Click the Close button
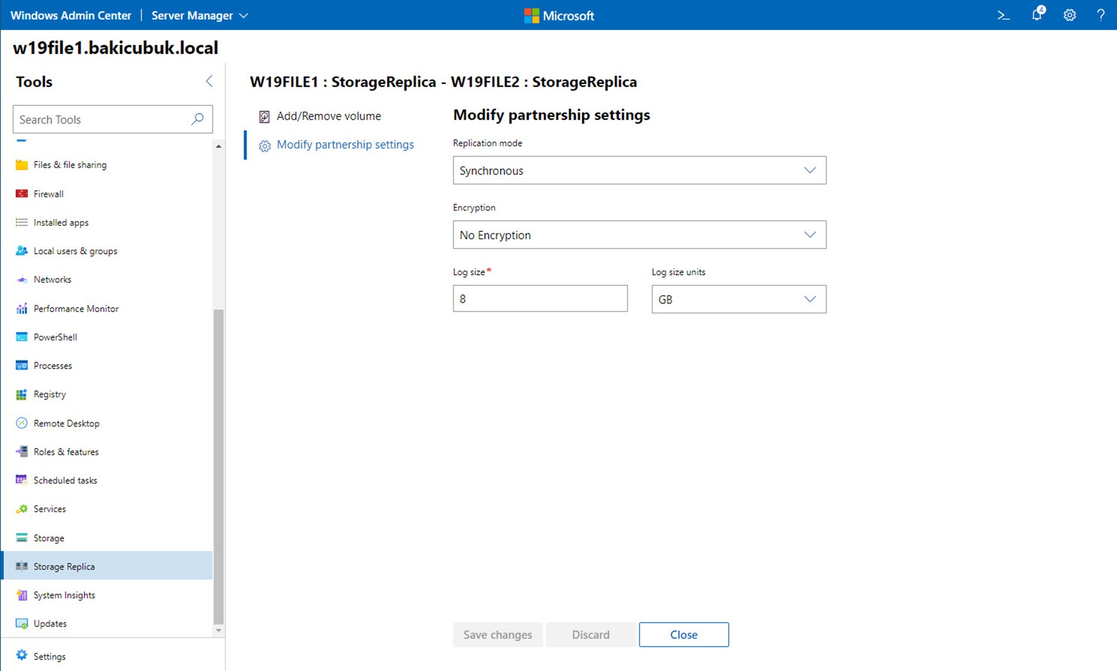 pos(684,634)
